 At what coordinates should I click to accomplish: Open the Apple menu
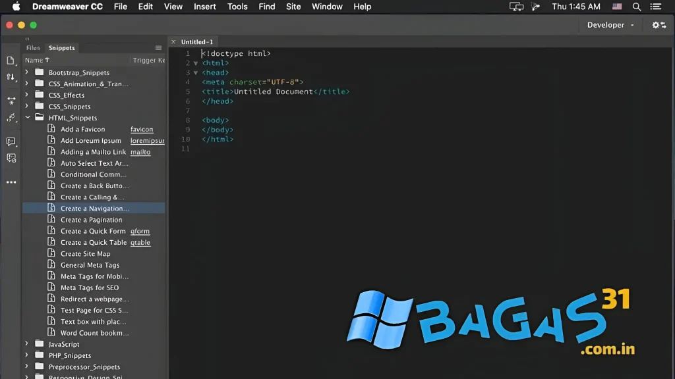[16, 7]
